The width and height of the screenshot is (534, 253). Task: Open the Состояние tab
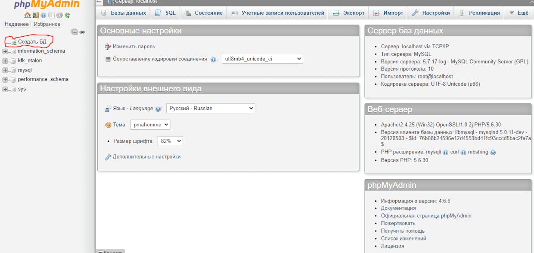[x=204, y=13]
